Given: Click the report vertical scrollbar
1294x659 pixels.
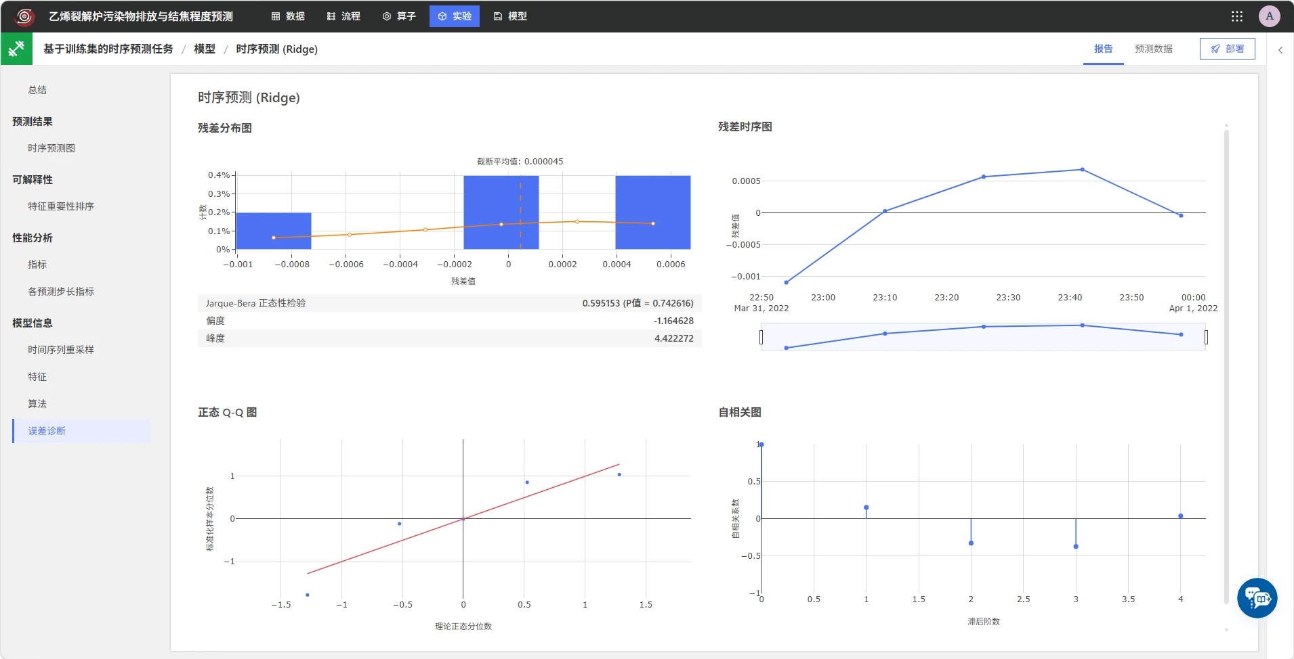Looking at the screenshot, I should 1226,365.
